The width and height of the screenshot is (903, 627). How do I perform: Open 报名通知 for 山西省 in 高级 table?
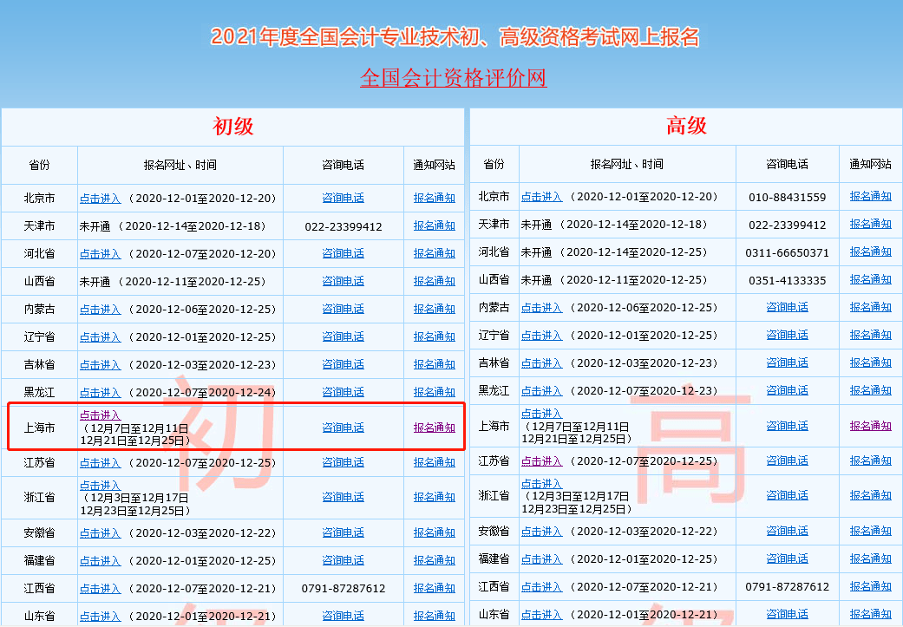pyautogui.click(x=871, y=279)
